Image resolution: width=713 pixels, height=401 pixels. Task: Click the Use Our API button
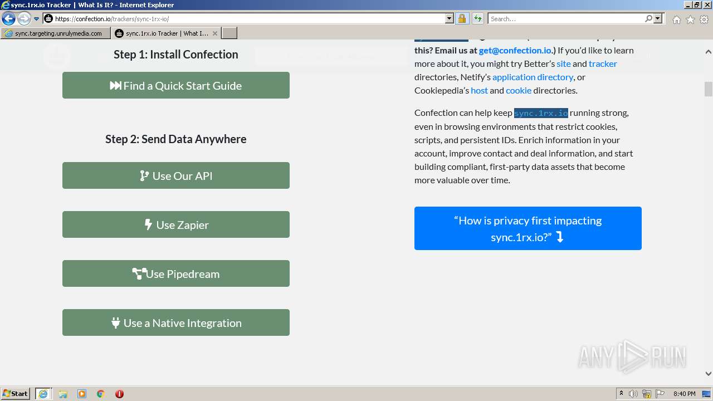coord(176,175)
